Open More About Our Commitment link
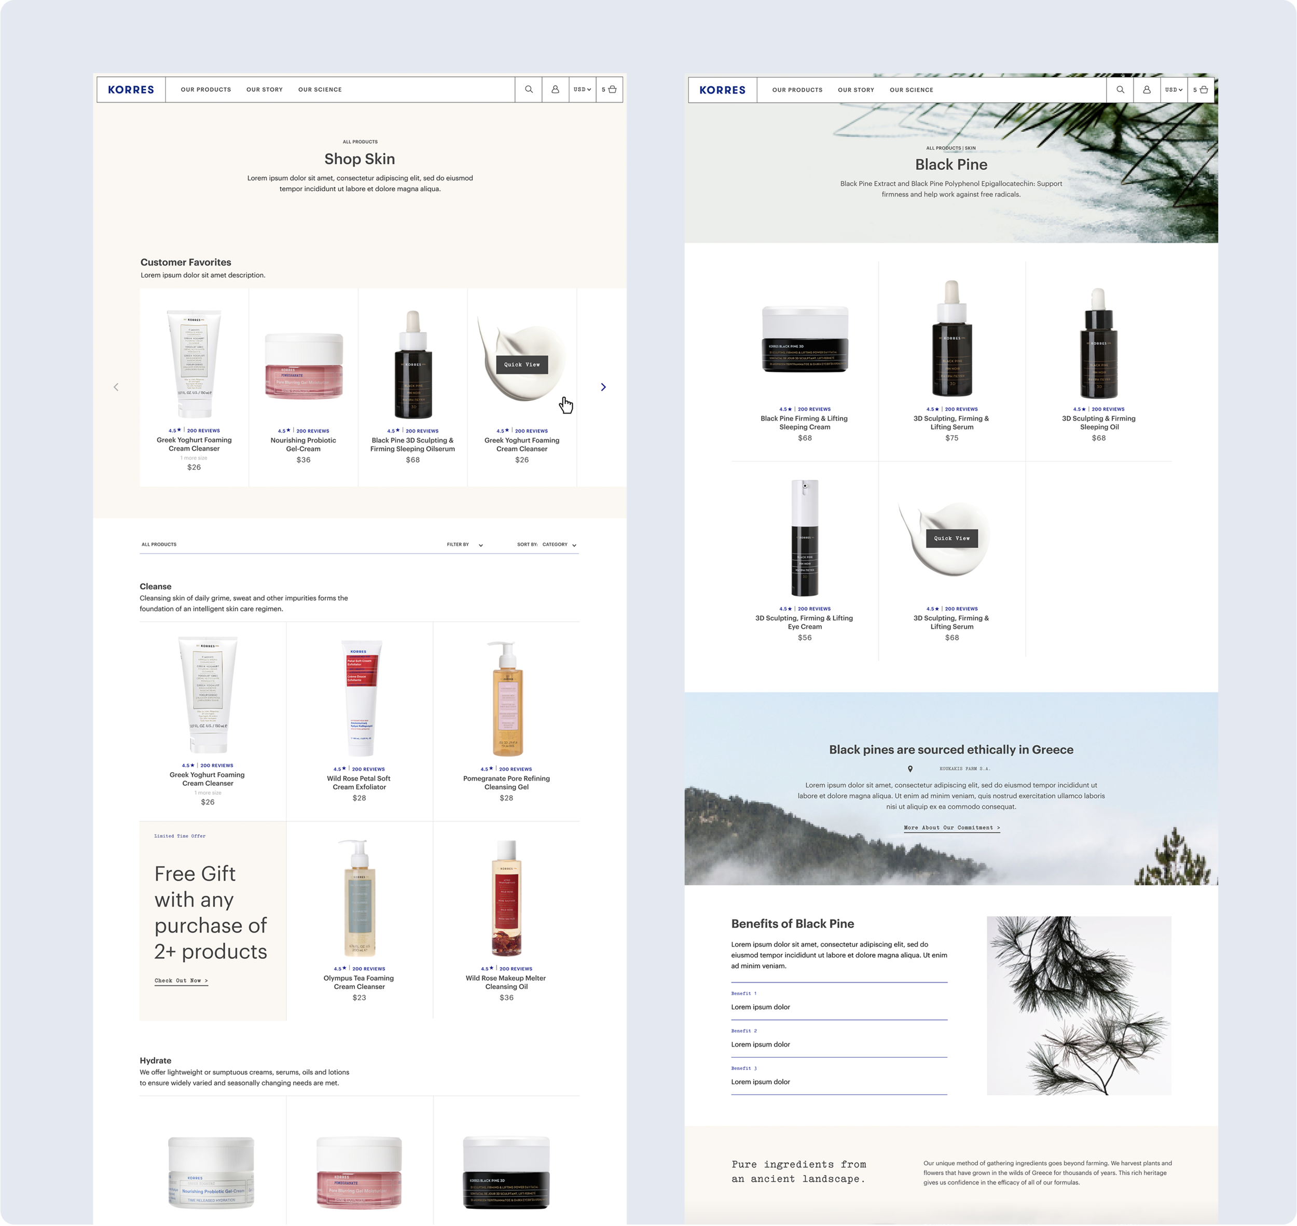The width and height of the screenshot is (1297, 1226). [951, 828]
